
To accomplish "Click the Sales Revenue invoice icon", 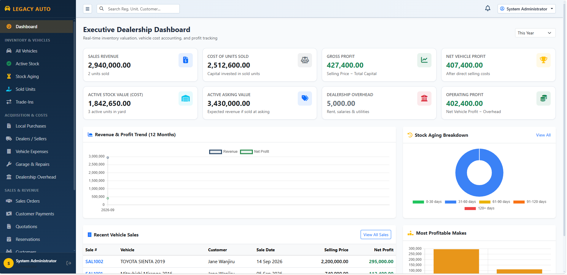I will point(186,60).
